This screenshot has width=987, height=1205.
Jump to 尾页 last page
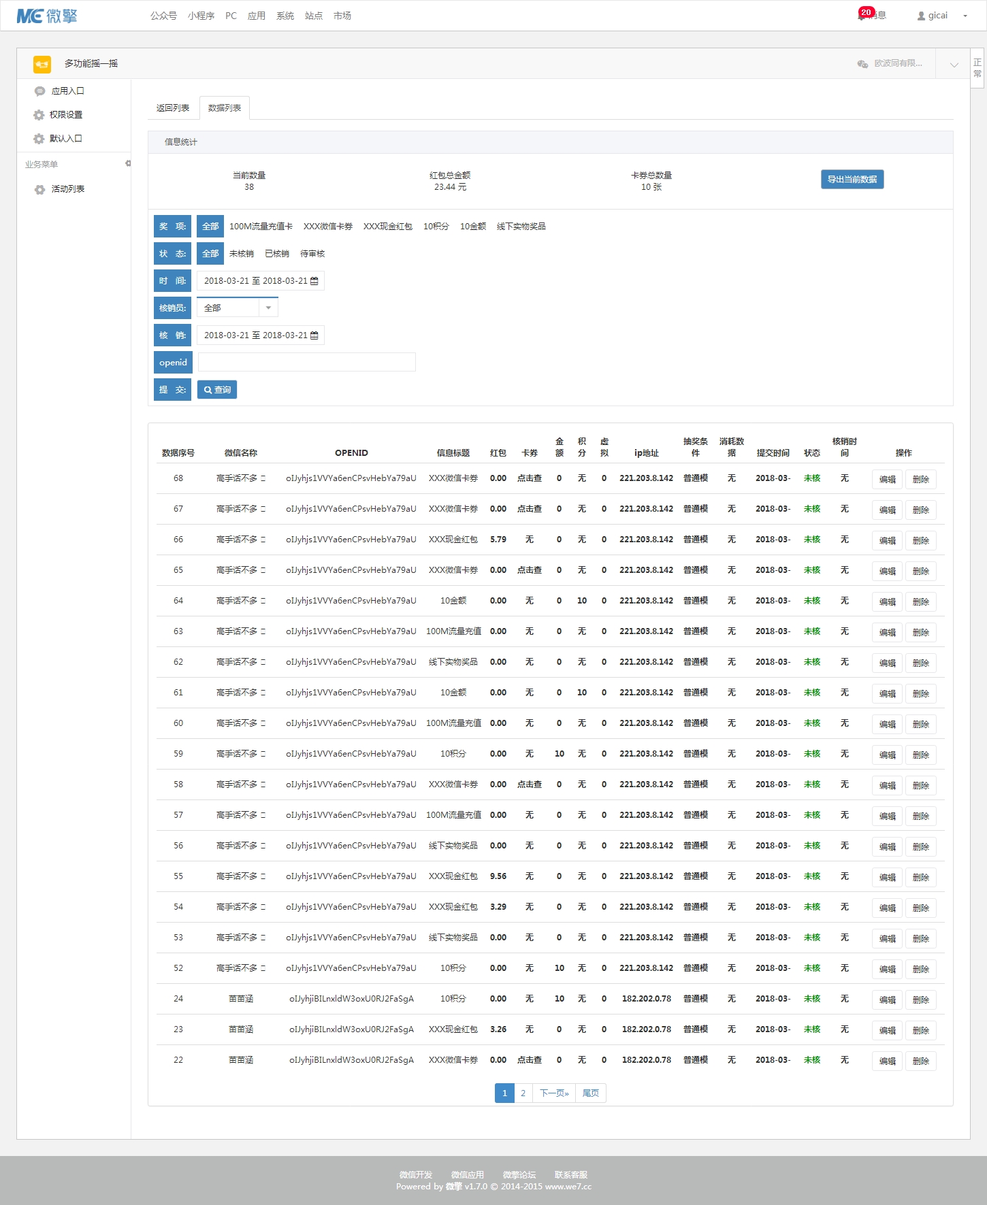pos(591,1093)
